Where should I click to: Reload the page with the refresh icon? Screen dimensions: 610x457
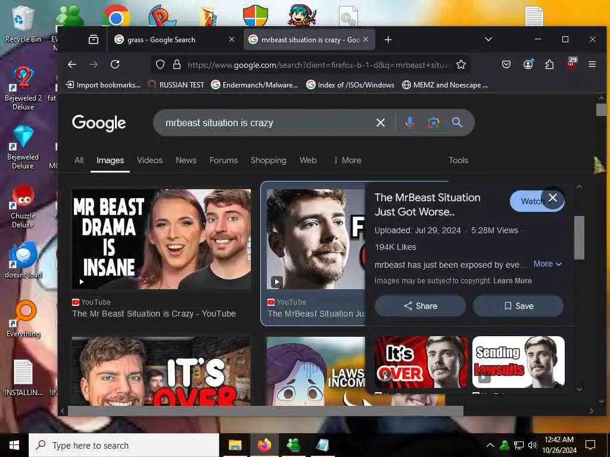(115, 64)
